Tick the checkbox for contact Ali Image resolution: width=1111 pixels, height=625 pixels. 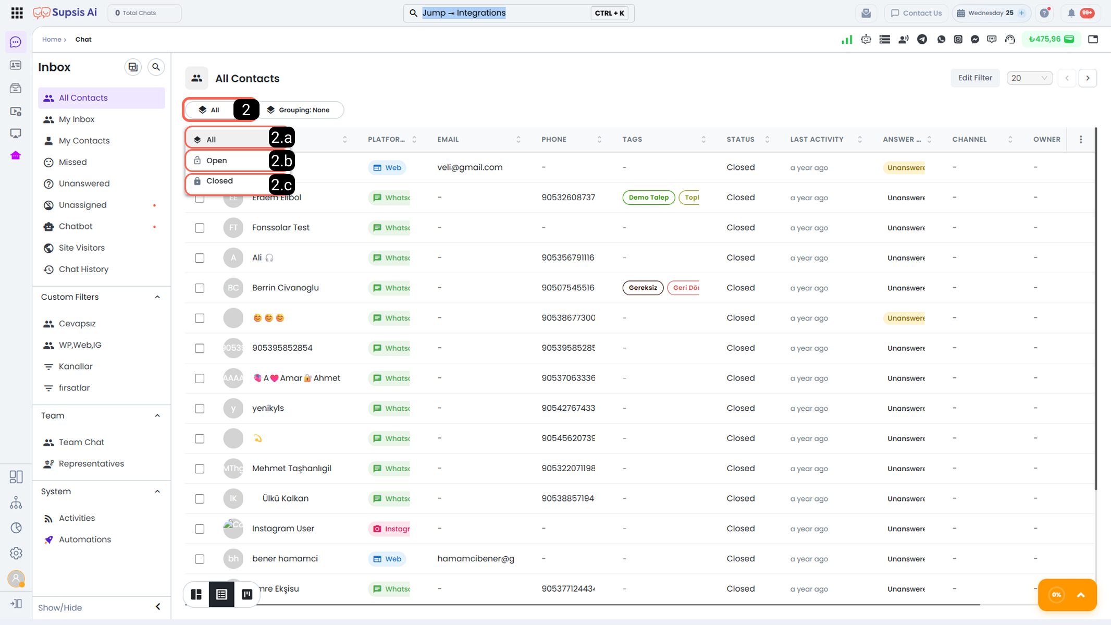coord(200,258)
